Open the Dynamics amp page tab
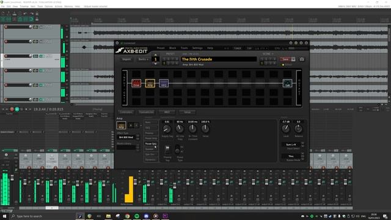 pos(151,159)
